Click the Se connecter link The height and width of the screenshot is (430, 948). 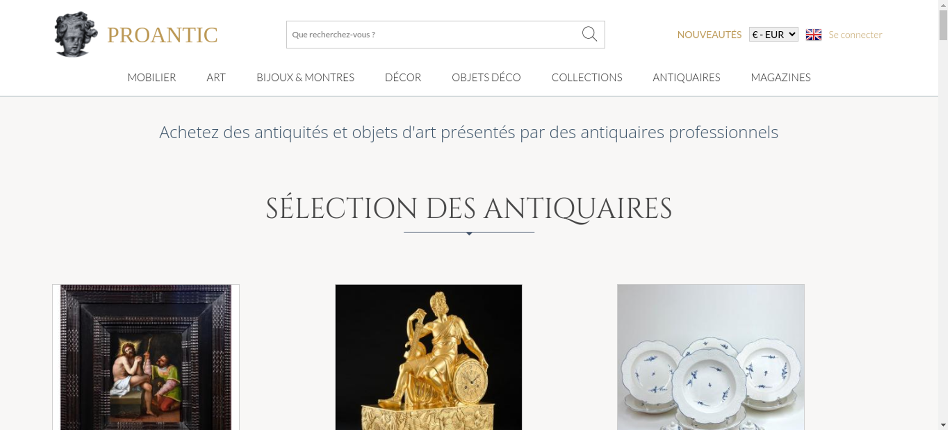(855, 35)
